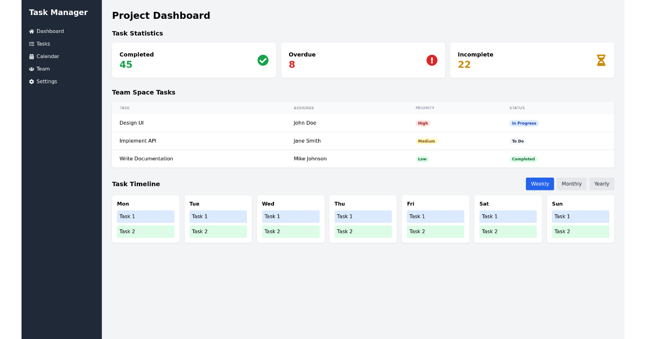Click the red alert icon on Overdue card
The image size is (646, 339).
pyautogui.click(x=432, y=60)
